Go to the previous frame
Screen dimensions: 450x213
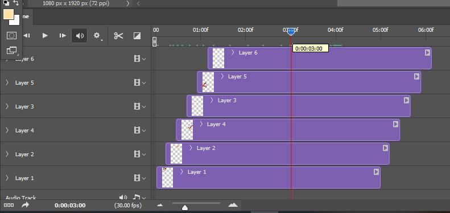tap(27, 36)
